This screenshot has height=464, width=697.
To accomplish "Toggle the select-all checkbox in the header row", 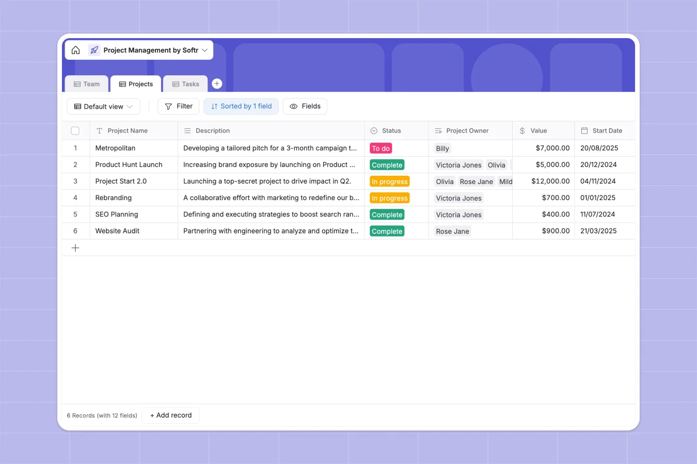I will coord(75,130).
